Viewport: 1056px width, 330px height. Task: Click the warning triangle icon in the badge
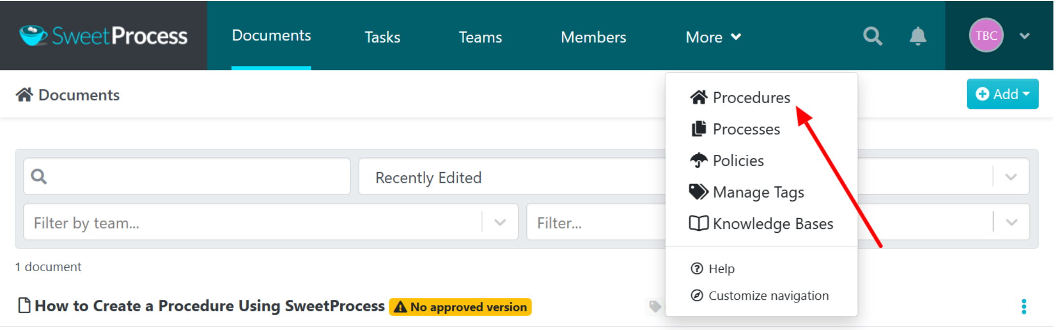[x=401, y=307]
